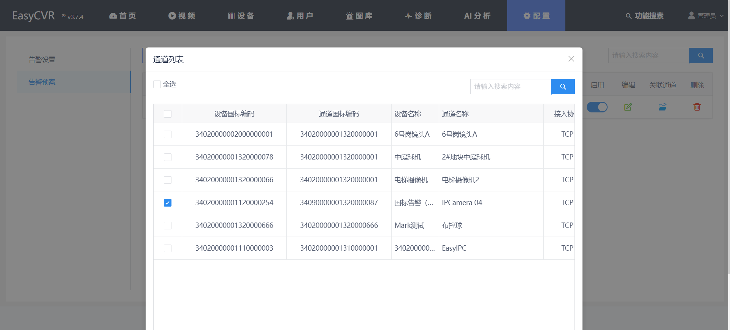Close the channel list dialog

(571, 59)
